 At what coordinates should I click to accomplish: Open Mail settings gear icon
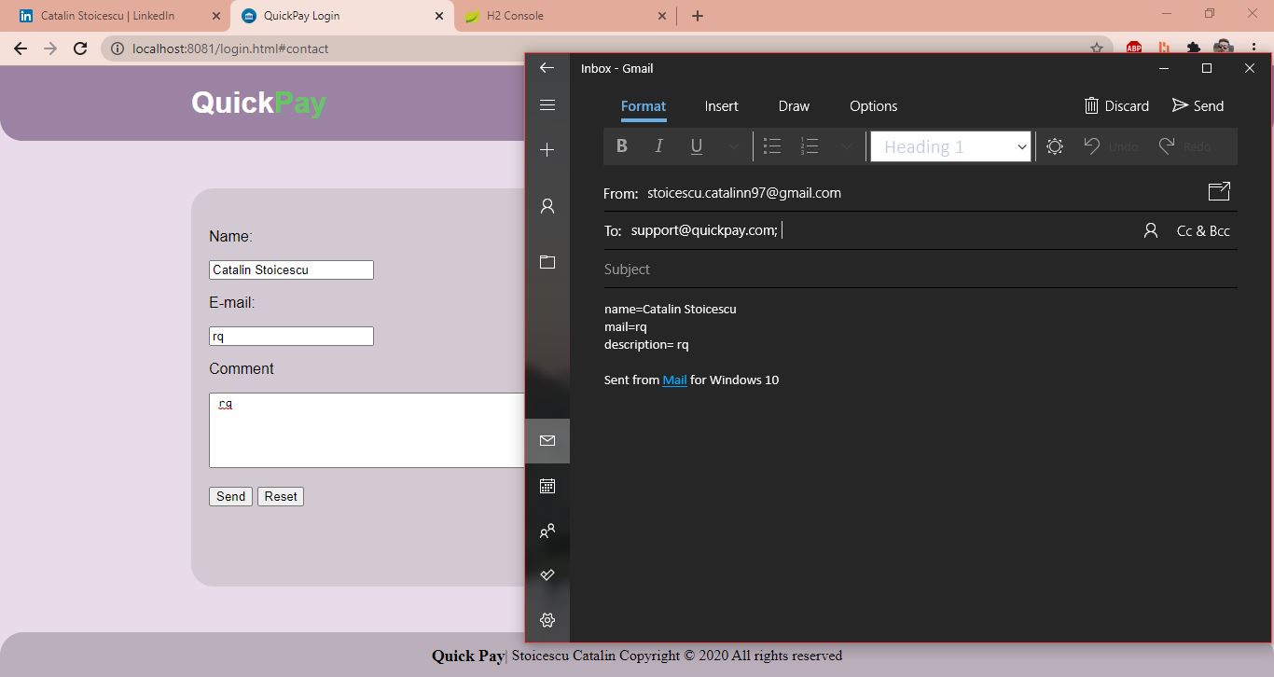547,620
